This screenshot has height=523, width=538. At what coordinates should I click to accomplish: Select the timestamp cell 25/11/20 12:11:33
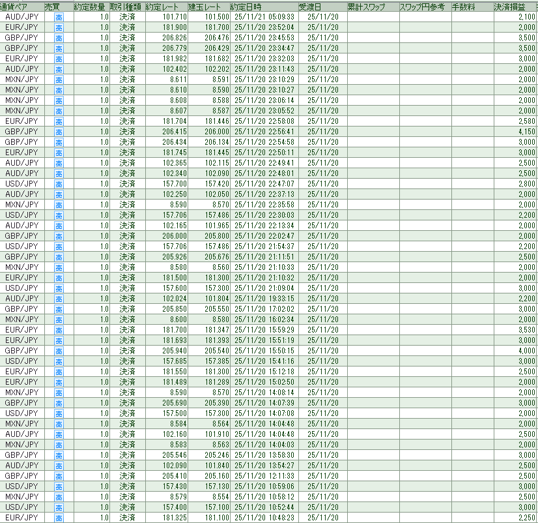[x=264, y=476]
